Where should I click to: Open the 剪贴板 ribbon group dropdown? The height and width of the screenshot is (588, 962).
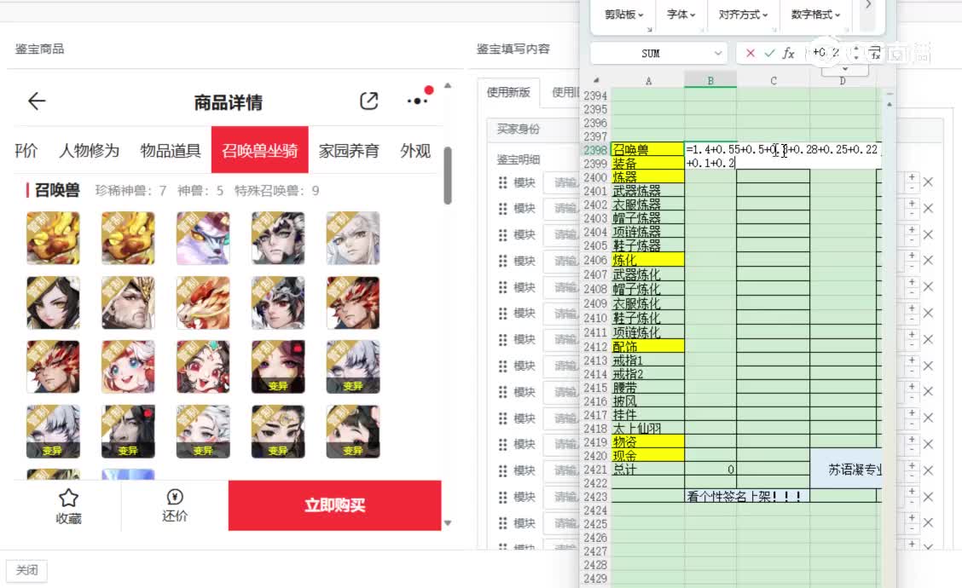[624, 14]
